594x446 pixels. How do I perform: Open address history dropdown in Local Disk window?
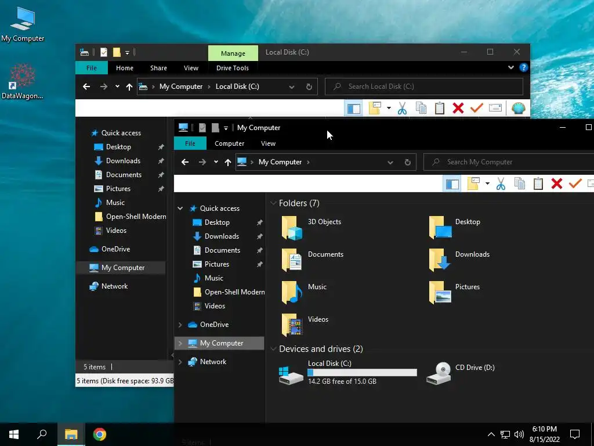[x=292, y=87]
